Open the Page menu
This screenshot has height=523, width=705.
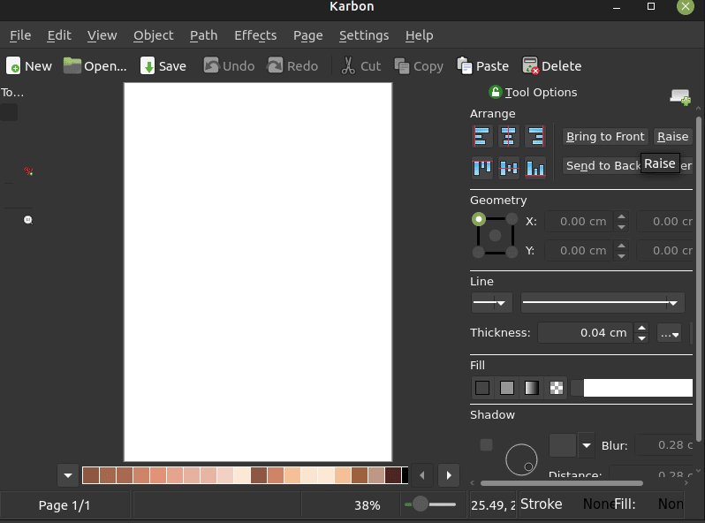pyautogui.click(x=308, y=35)
